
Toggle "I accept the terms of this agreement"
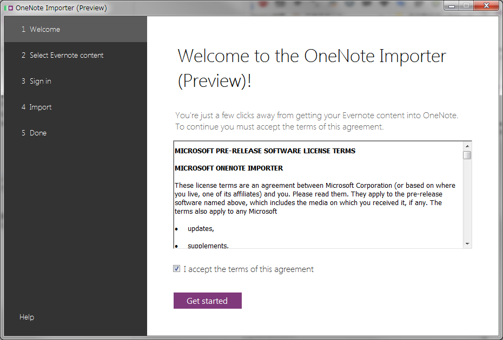click(176, 268)
